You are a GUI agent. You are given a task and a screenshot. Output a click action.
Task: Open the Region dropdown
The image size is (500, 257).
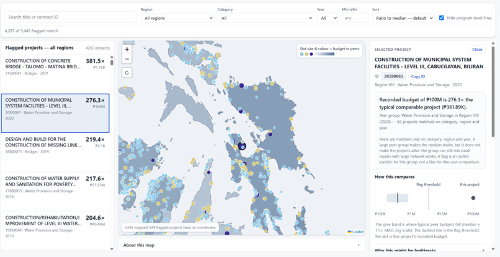click(177, 18)
